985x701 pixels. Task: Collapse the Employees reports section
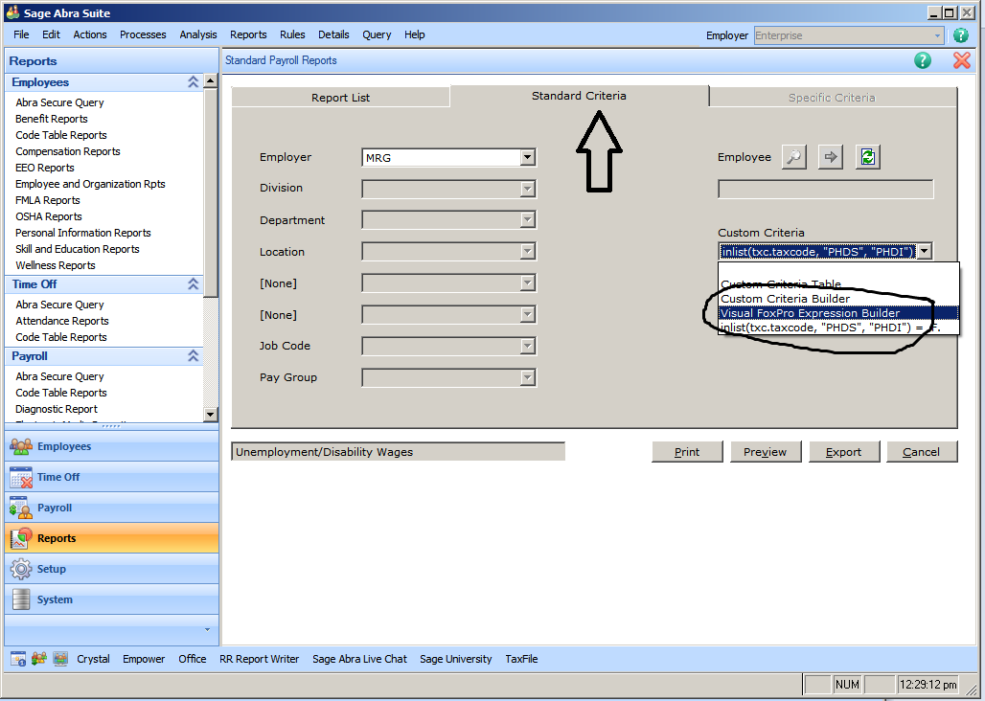point(193,82)
